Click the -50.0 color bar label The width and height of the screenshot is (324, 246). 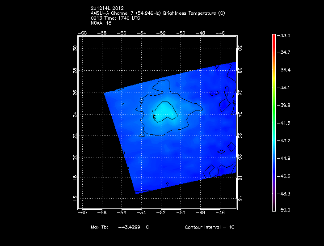tap(284, 210)
